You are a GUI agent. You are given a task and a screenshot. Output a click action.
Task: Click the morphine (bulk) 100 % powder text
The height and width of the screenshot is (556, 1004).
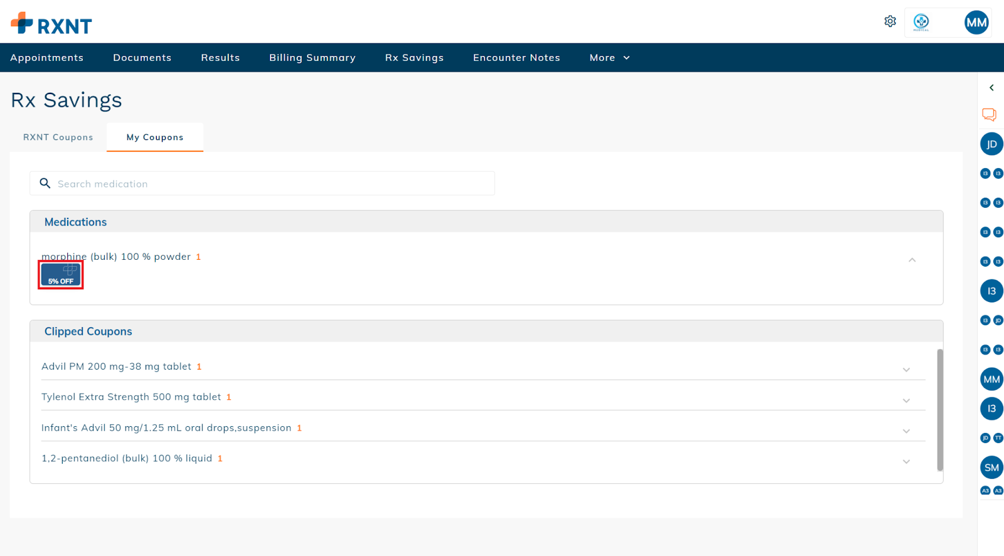[116, 257]
